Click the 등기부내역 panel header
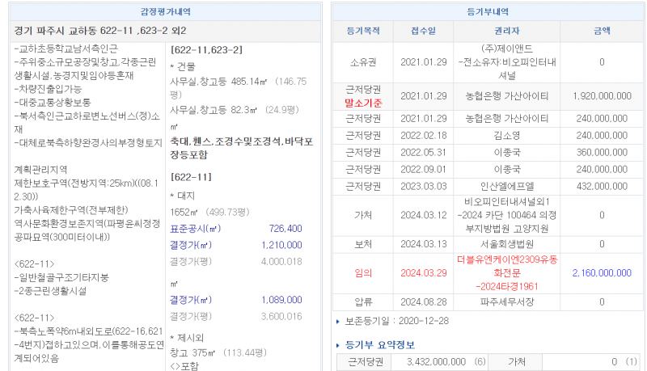The height and width of the screenshot is (371, 647). (490, 11)
